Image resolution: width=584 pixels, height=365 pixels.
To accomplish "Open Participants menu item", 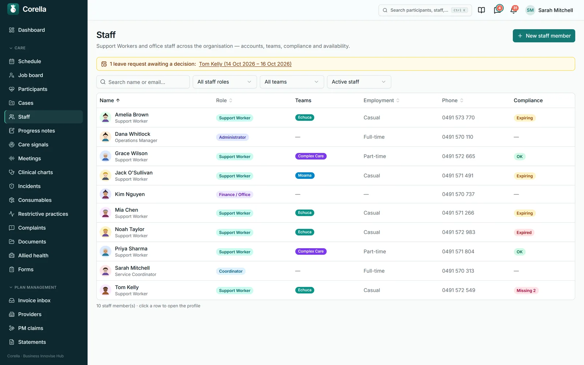I will pos(44,89).
